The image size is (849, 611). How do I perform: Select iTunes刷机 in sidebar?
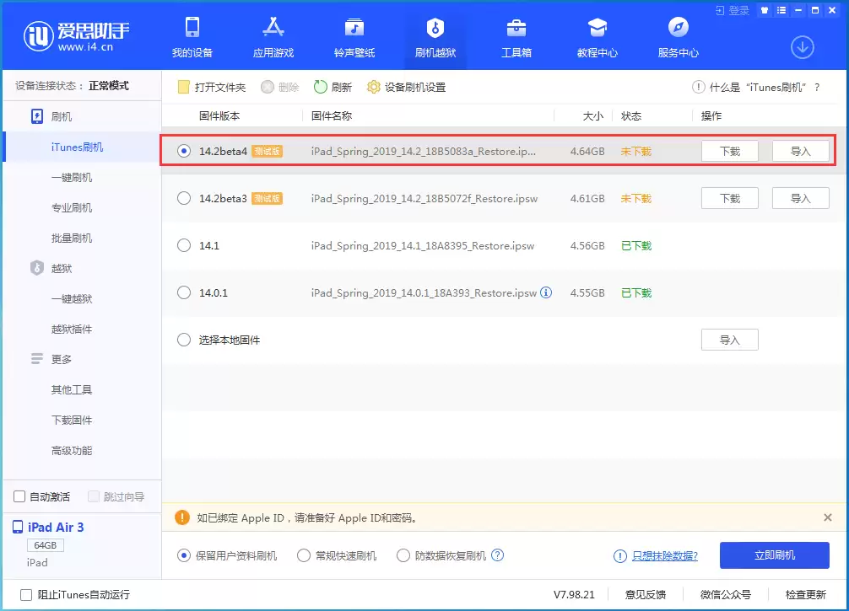[x=77, y=147]
